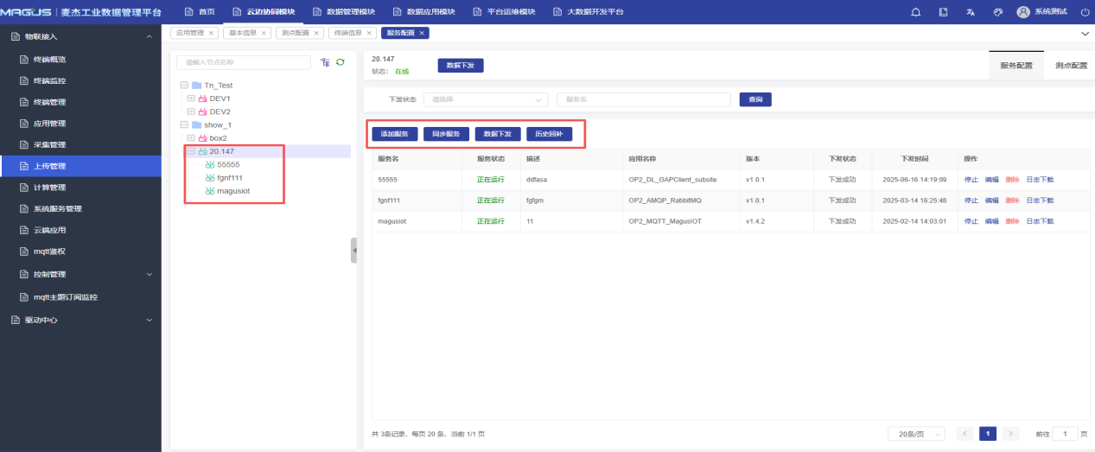Open the theme palette icon
Image resolution: width=1095 pixels, height=452 pixels.
[997, 12]
